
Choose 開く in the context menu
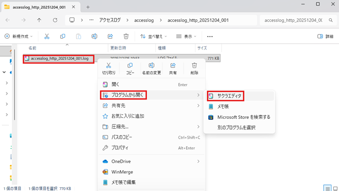152,84
